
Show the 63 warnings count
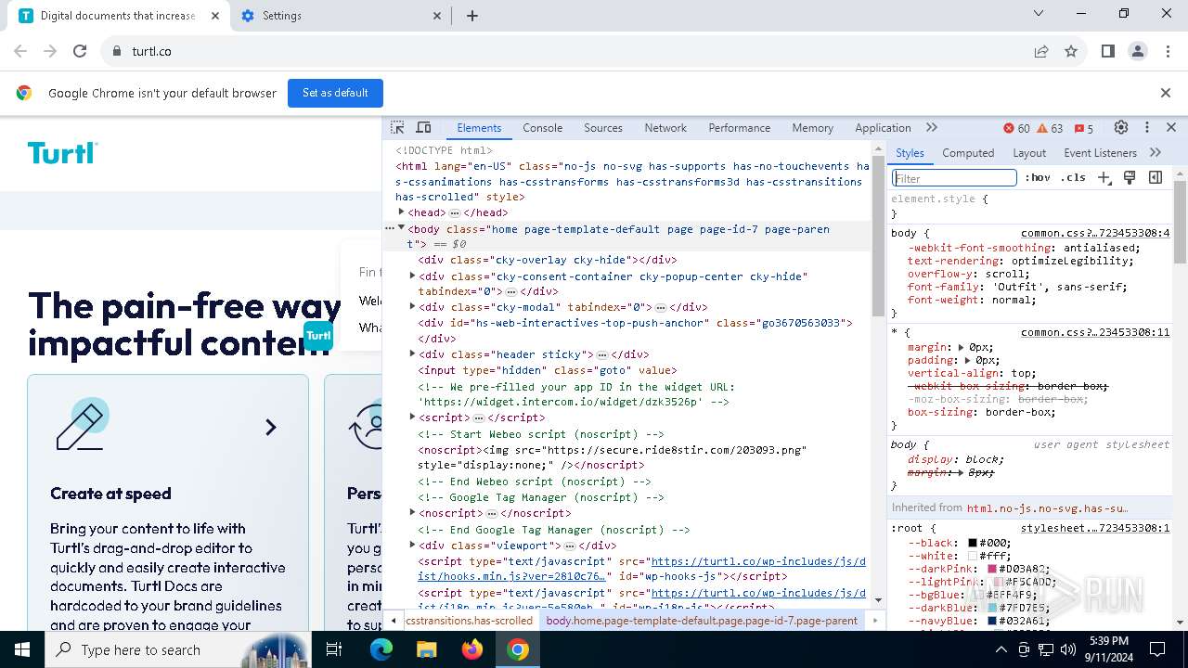pos(1050,128)
